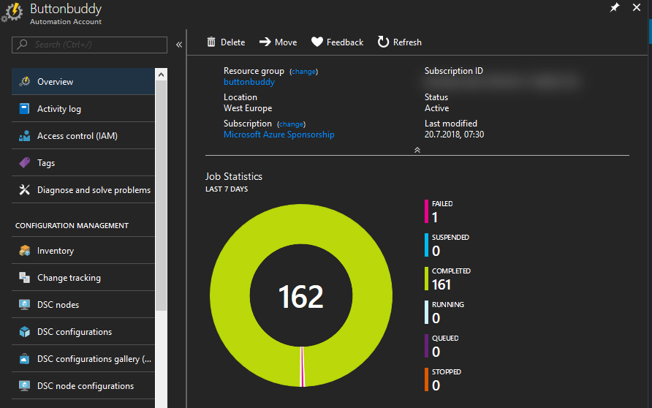Click the DSC configurations cube icon

(25, 331)
